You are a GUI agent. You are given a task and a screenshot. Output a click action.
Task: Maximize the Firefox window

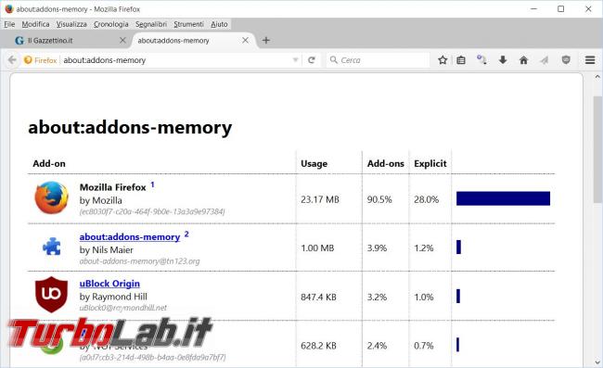tap(561, 9)
